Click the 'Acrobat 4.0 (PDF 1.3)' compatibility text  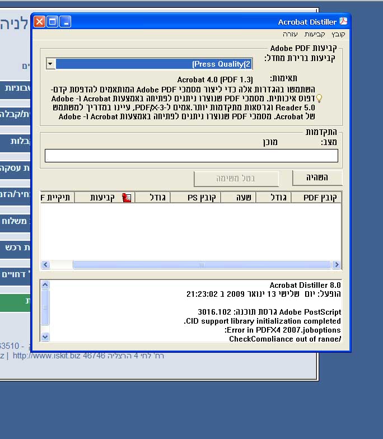point(215,80)
